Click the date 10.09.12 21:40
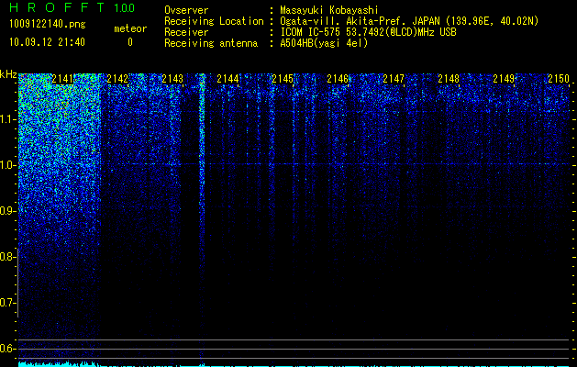 pos(47,42)
